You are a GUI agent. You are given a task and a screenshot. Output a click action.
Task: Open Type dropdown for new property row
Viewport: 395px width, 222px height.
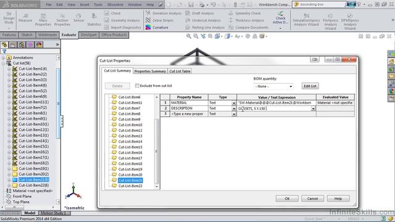[x=233, y=114]
